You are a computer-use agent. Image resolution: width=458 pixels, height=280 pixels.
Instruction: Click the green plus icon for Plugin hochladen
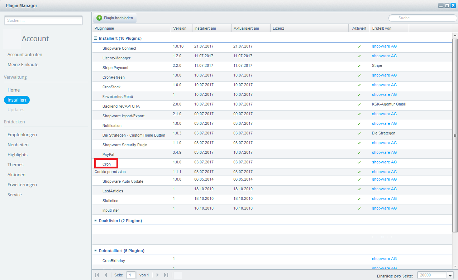pyautogui.click(x=99, y=18)
